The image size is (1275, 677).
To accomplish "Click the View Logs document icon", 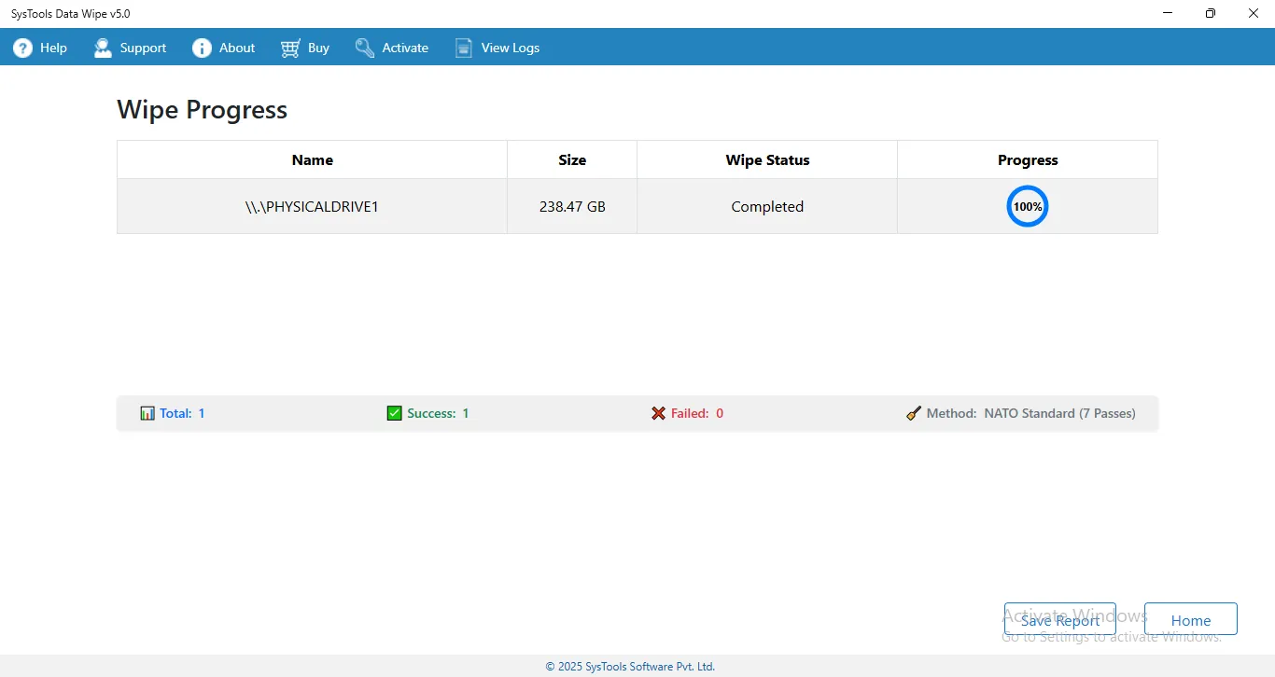I will [x=464, y=48].
